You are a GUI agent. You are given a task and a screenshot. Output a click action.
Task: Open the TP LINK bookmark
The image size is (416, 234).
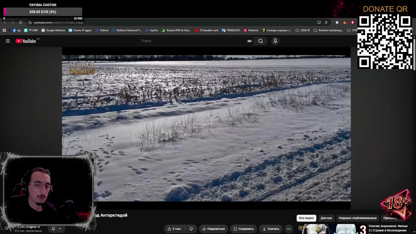(31, 30)
